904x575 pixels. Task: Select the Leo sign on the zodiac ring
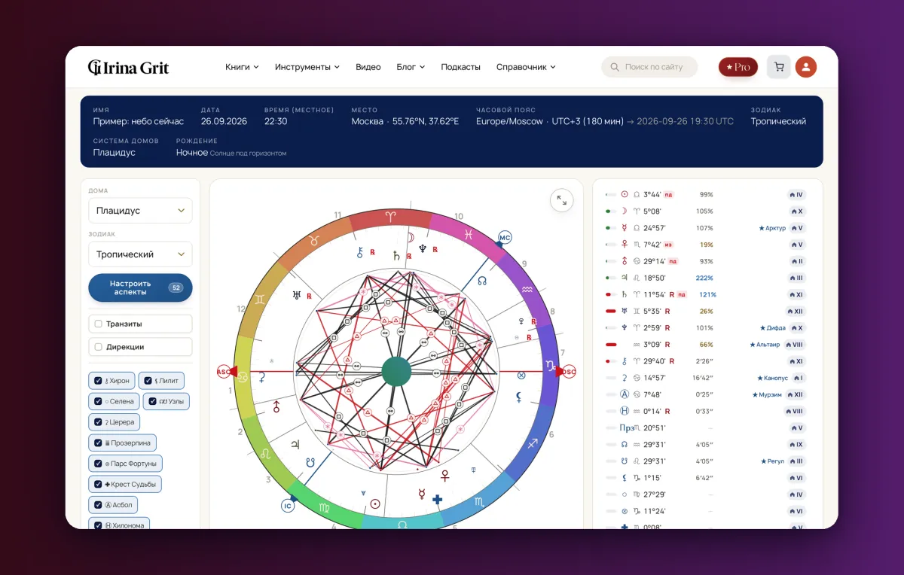pyautogui.click(x=265, y=454)
